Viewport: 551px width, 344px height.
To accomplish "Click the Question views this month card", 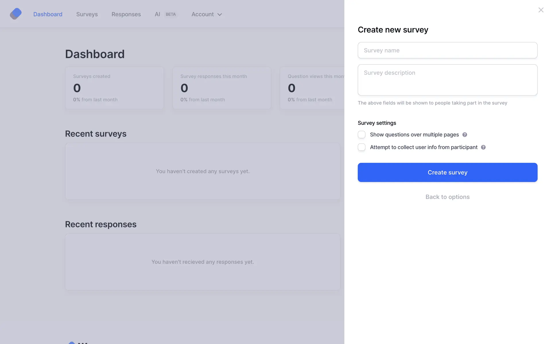I will click(312, 88).
